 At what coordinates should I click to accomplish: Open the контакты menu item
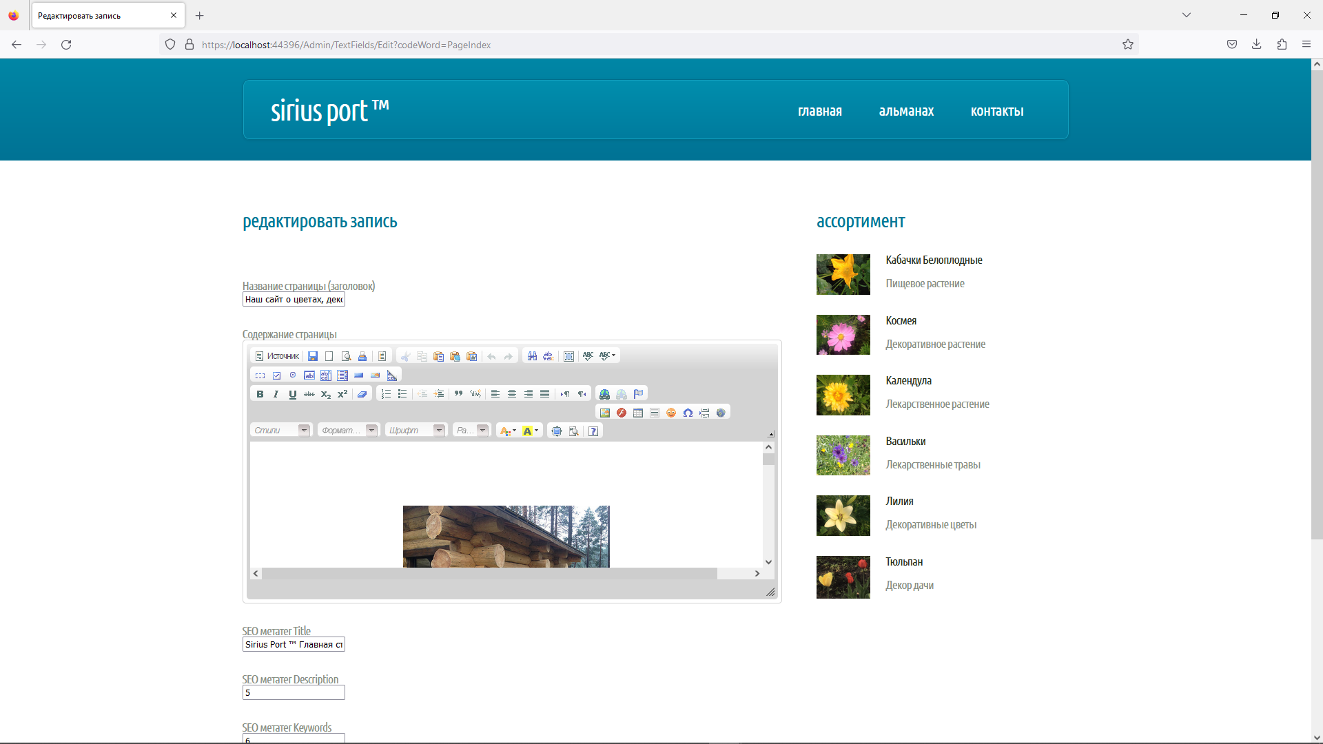click(996, 111)
